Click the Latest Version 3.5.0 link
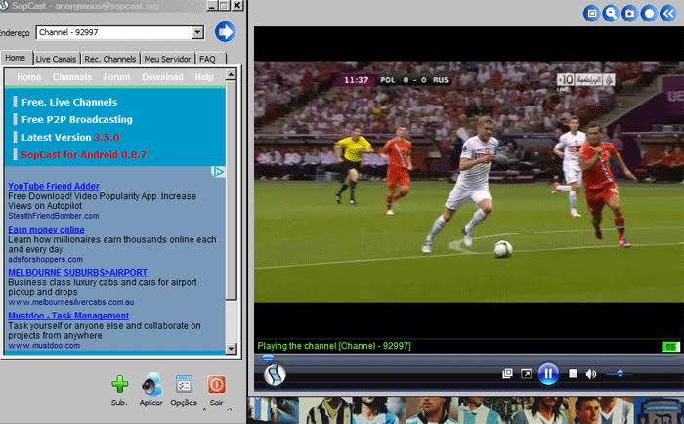 point(70,138)
